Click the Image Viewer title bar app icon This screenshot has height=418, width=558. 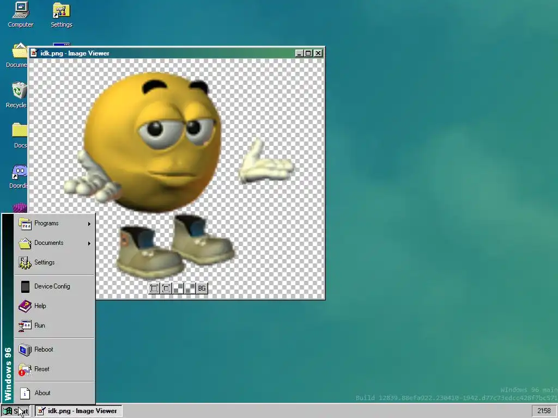(34, 53)
